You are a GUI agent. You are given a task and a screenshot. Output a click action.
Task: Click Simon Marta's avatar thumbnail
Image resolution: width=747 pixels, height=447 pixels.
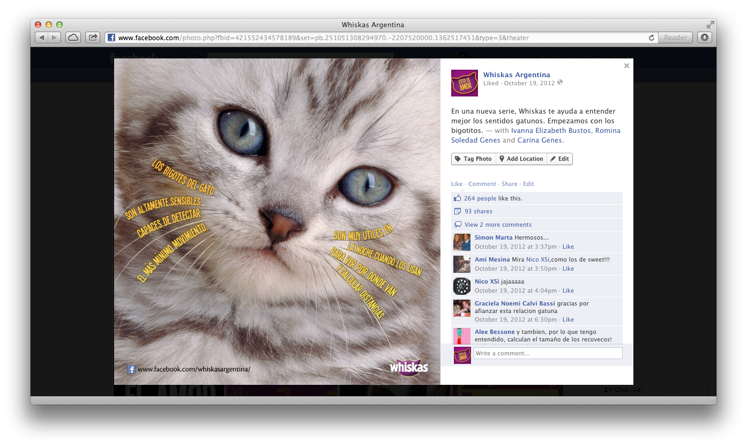click(x=462, y=242)
